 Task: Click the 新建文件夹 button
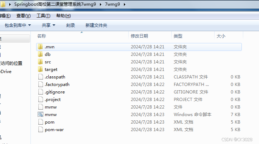click(x=96, y=25)
